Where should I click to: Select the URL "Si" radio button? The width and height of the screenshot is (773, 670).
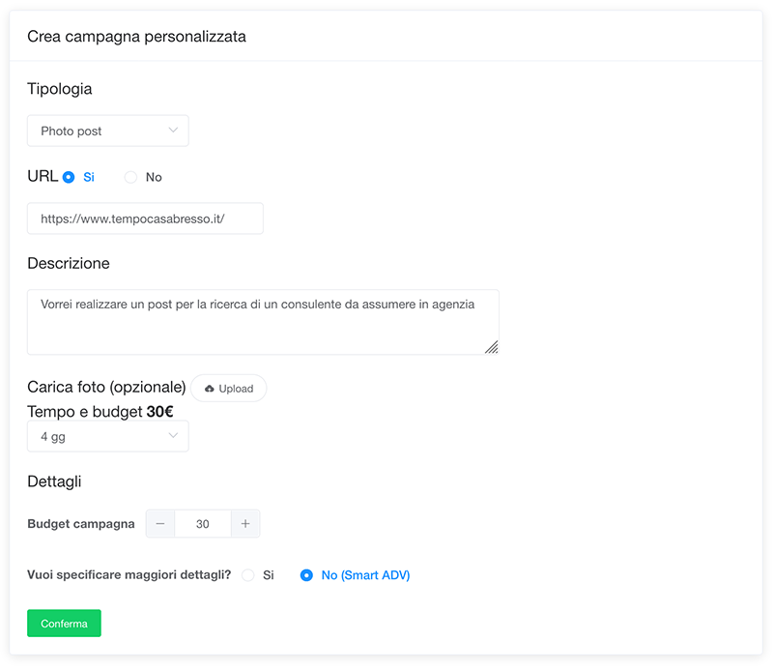point(69,178)
